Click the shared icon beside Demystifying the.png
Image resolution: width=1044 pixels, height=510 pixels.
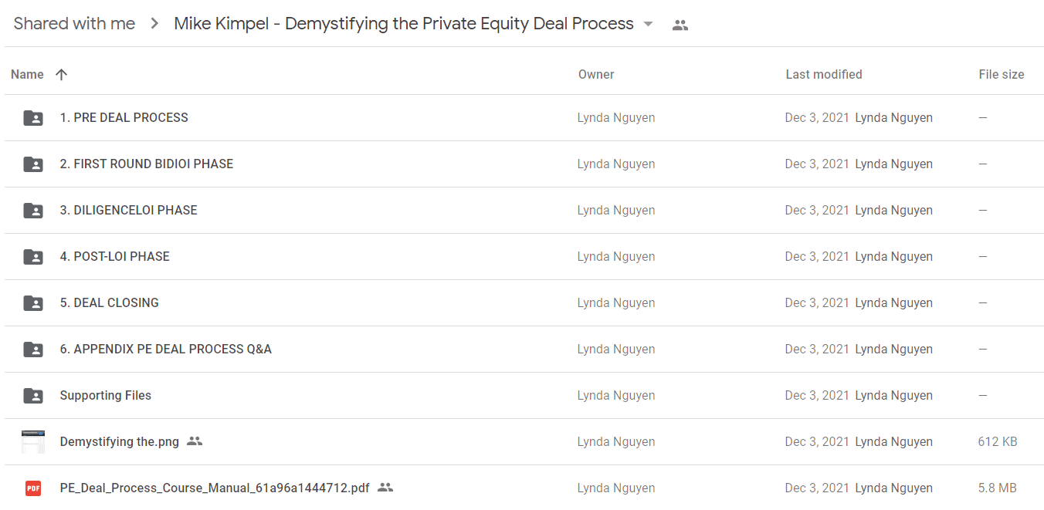pos(195,441)
